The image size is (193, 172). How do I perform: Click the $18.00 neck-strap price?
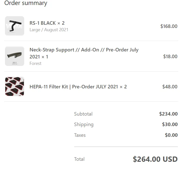click(170, 56)
